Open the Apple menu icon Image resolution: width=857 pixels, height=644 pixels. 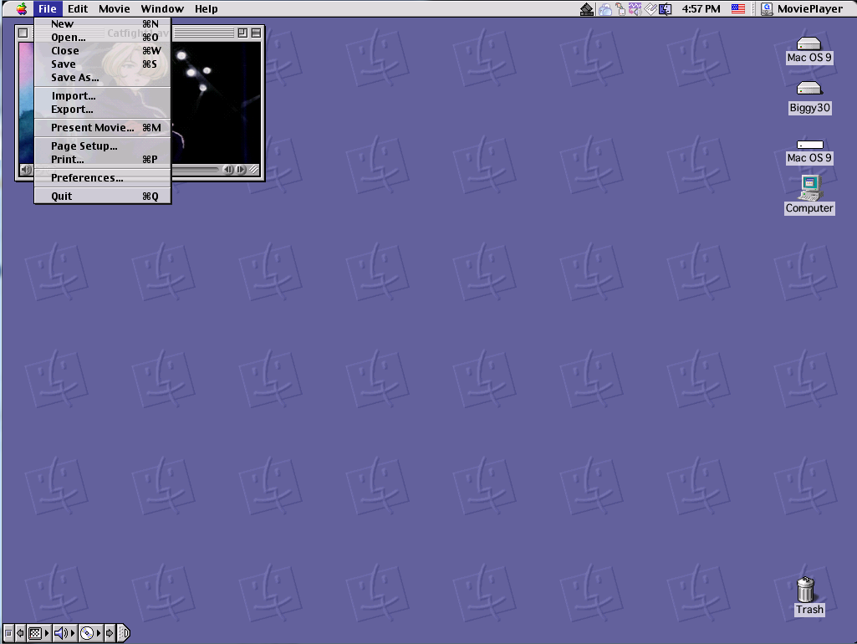click(x=21, y=8)
